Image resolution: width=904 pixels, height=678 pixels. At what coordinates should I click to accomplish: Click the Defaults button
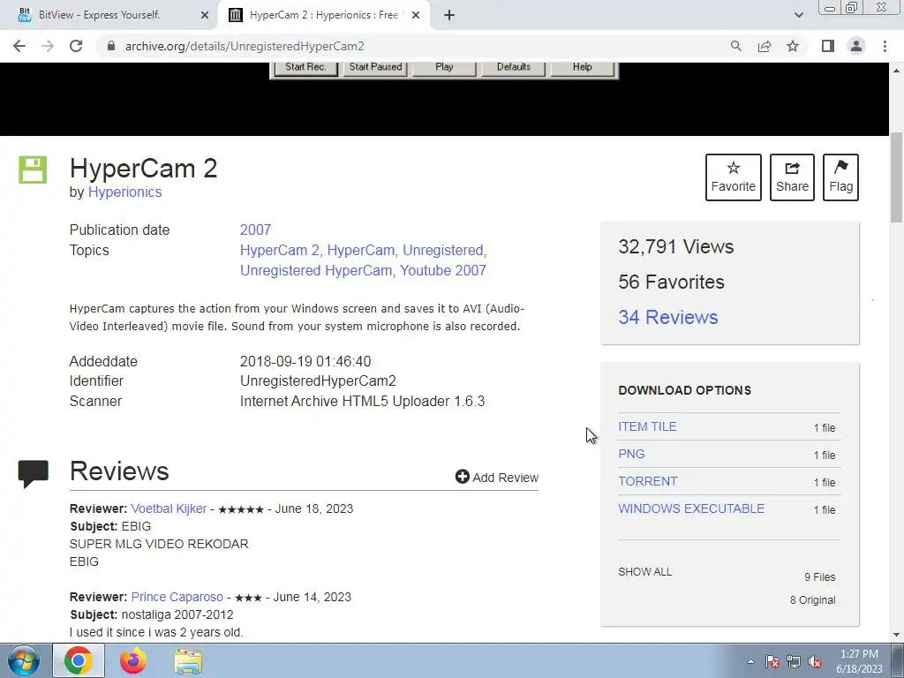pyautogui.click(x=513, y=67)
